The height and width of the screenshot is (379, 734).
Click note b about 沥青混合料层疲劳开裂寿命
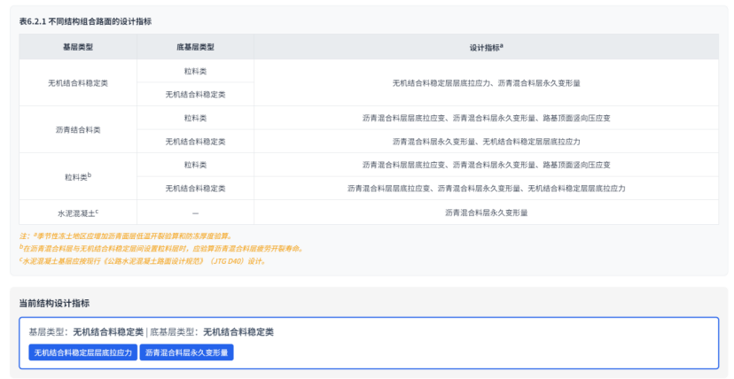[161, 248]
